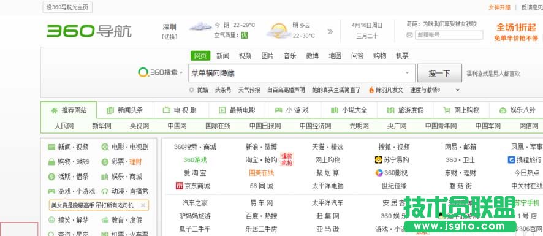Click the 电影·电视剧 film reel icon
Screen dimensions: 543x236
pos(105,147)
